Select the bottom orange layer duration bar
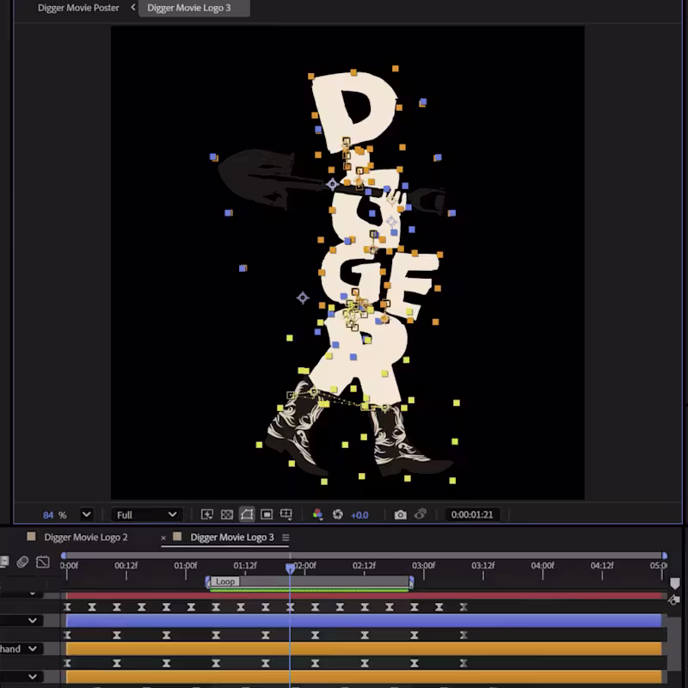 point(364,677)
